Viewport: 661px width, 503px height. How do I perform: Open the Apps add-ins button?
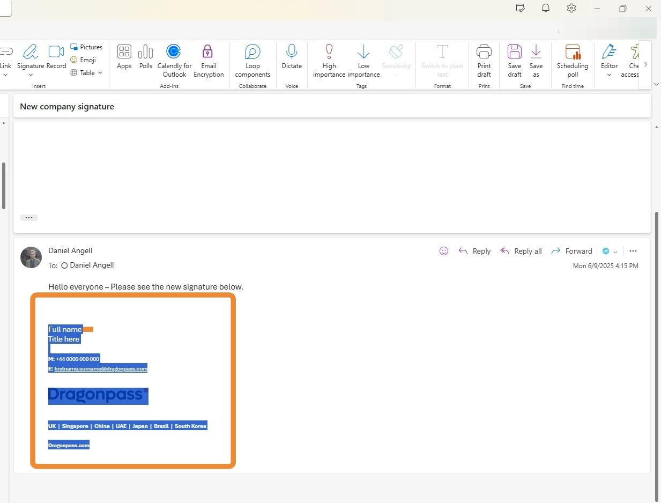click(124, 56)
